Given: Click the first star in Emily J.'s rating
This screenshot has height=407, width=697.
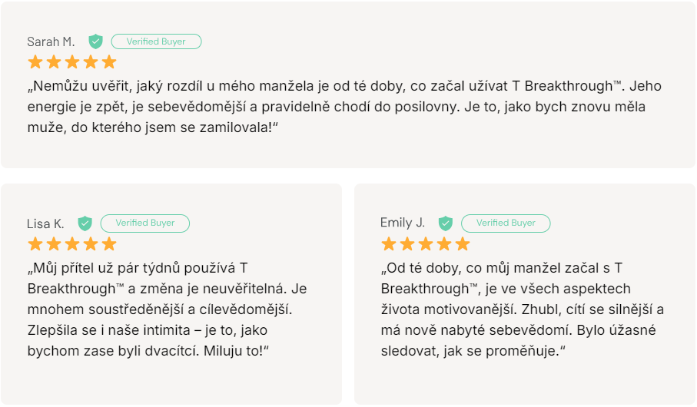Looking at the screenshot, I should [389, 244].
